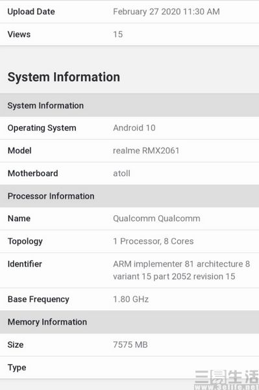Click the realme RMX2061 model value
This screenshot has height=390, width=259.
click(x=146, y=151)
